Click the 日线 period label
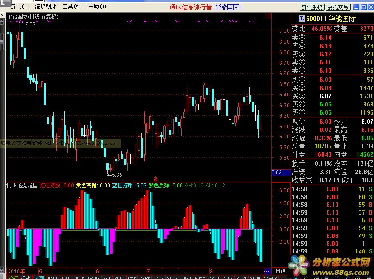 click(281, 271)
